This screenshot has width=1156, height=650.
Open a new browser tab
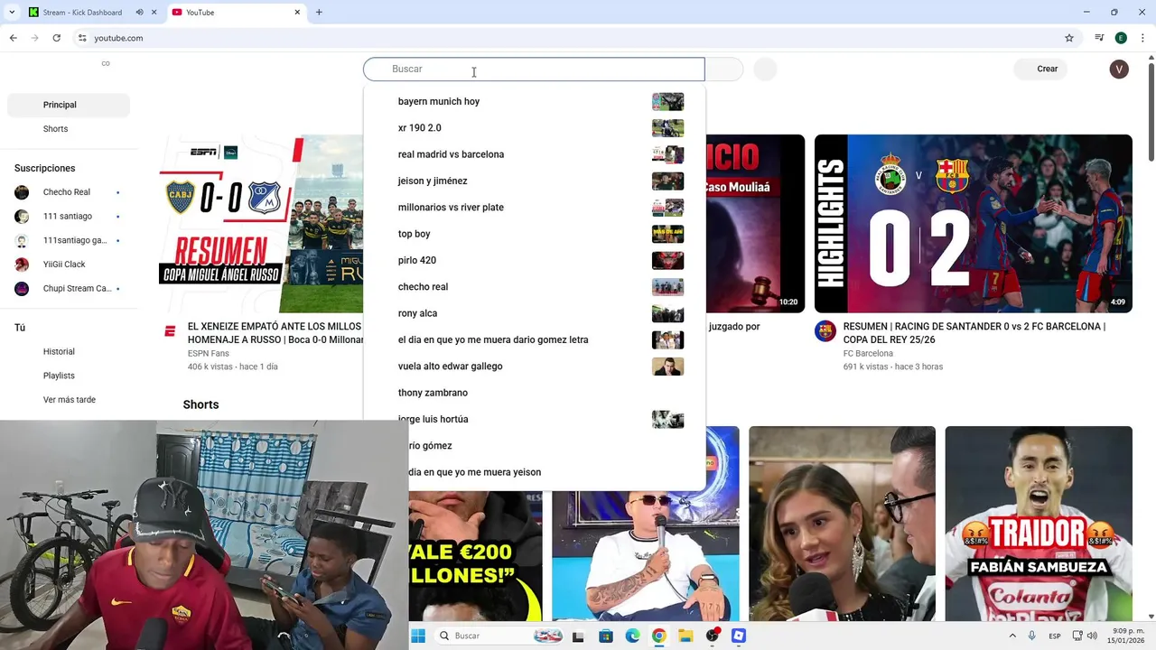(x=319, y=13)
